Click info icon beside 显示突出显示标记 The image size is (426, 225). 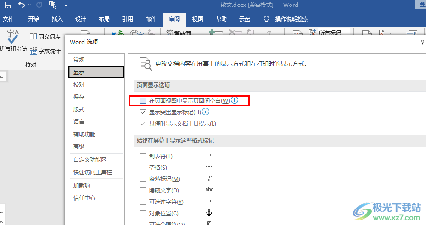(x=206, y=111)
